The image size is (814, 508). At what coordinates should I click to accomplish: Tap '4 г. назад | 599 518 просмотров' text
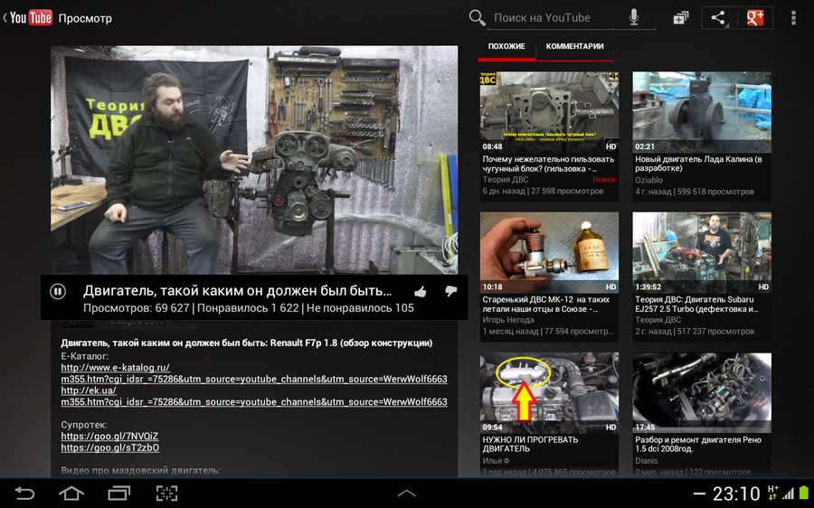pos(695,192)
